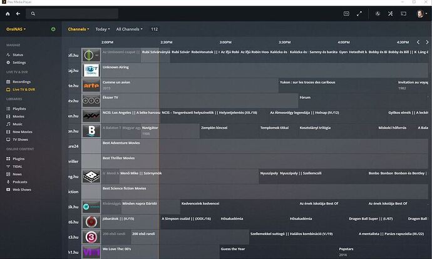Open the user avatar account menu

click(421, 14)
